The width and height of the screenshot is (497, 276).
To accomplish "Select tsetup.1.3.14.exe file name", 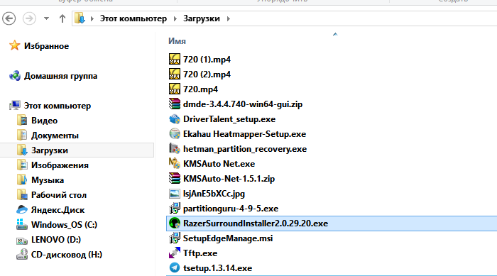I will [217, 268].
